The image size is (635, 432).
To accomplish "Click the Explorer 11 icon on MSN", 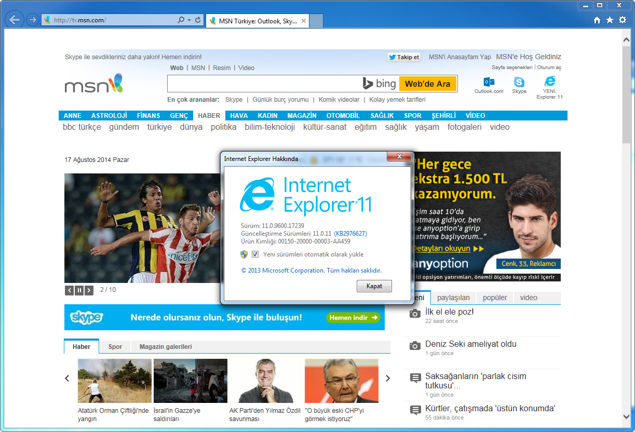I will point(549,82).
